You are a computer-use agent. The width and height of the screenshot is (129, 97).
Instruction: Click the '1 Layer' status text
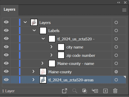tap(8, 91)
